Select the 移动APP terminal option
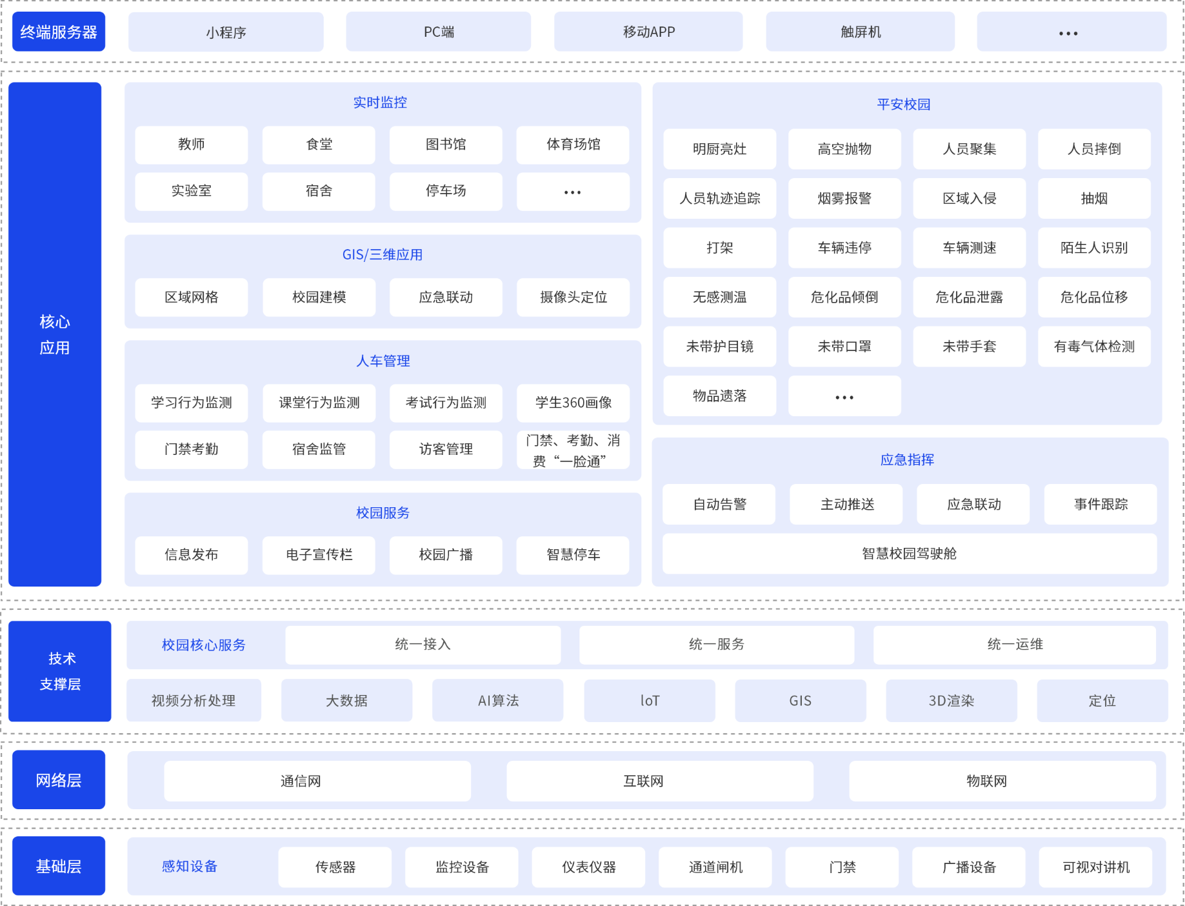 (648, 32)
